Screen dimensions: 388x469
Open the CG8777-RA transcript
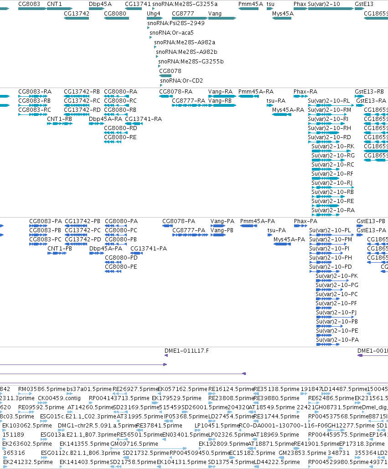[190, 105]
